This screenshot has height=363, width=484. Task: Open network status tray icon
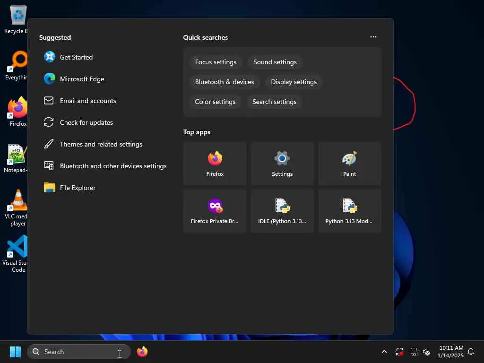pos(414,352)
